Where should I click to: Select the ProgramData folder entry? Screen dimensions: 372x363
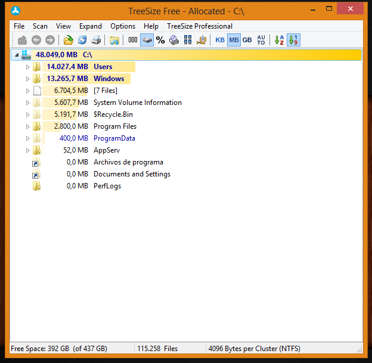pyautogui.click(x=114, y=138)
